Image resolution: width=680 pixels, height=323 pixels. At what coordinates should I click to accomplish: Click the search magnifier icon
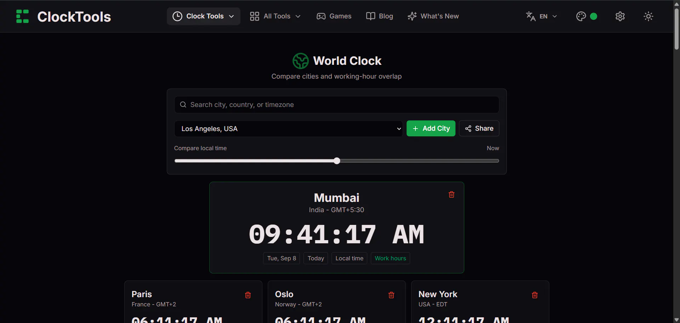point(183,104)
